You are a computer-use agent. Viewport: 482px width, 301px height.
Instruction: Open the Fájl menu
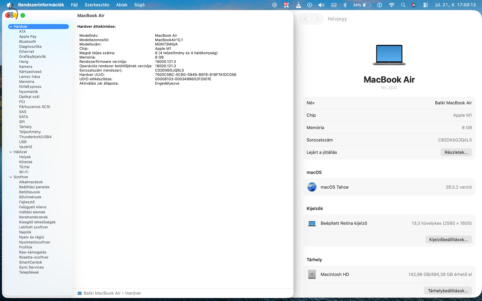click(74, 5)
